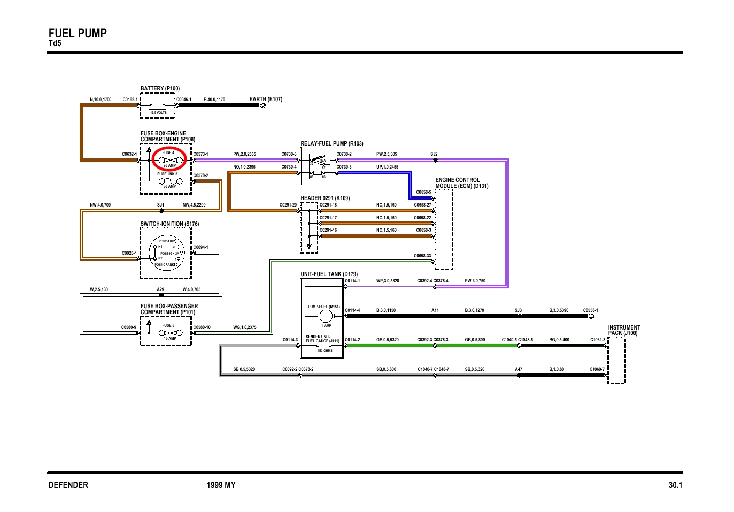The width and height of the screenshot is (734, 512).
Task: Click the Unit-Fuel Tank (D179) heading
Action: (x=329, y=274)
